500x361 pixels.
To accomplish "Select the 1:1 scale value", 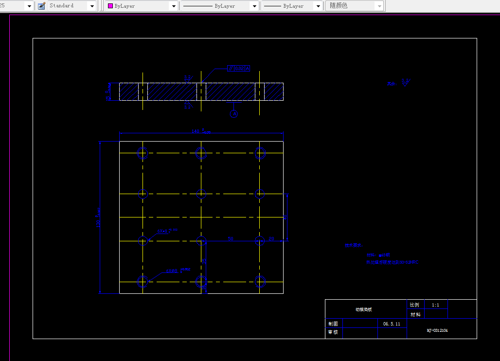I will pos(436,305).
